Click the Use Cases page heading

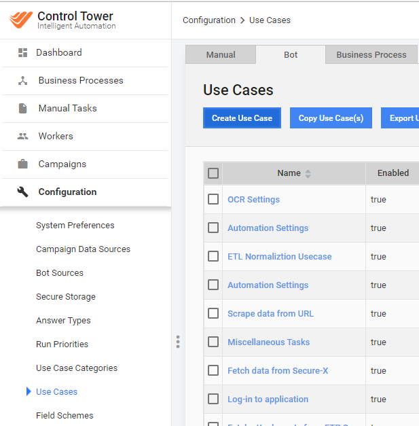click(238, 90)
